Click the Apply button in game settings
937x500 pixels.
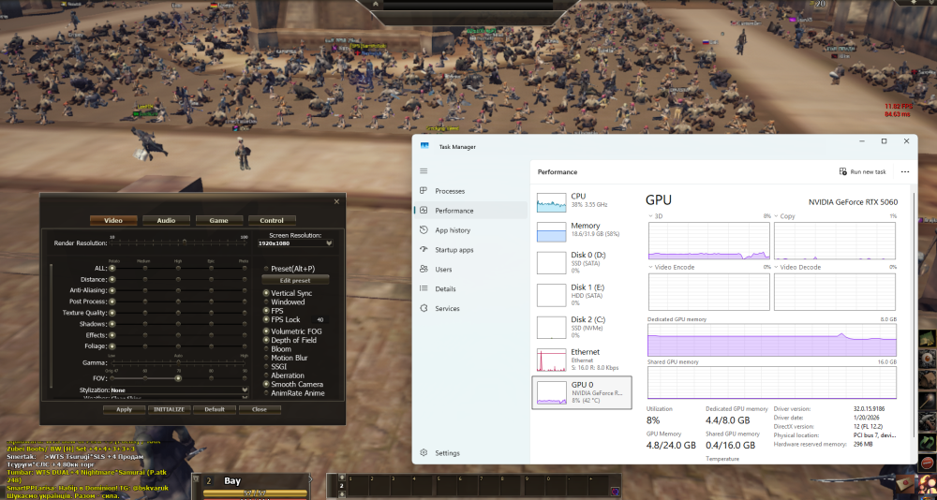pyautogui.click(x=124, y=409)
